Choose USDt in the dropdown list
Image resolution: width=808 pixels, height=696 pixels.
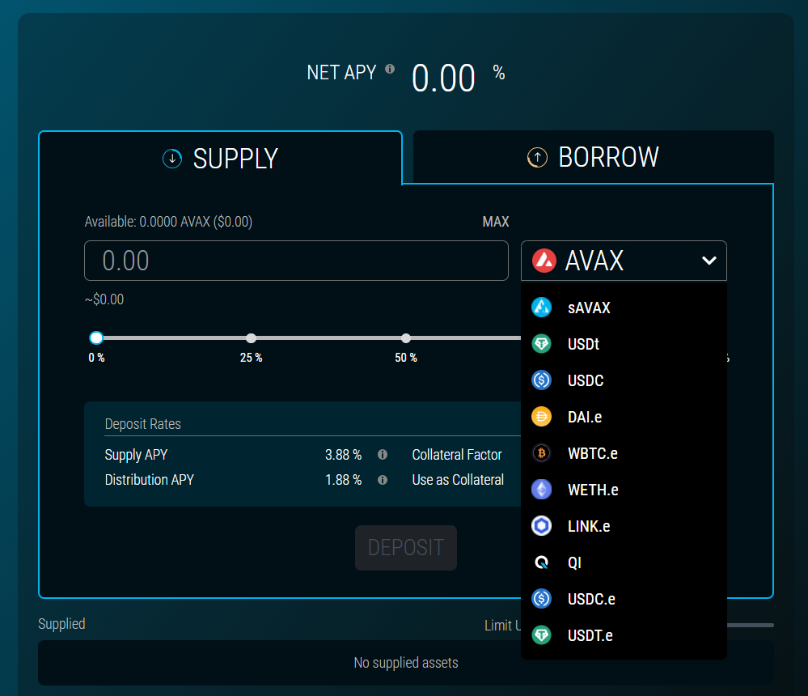(624, 344)
